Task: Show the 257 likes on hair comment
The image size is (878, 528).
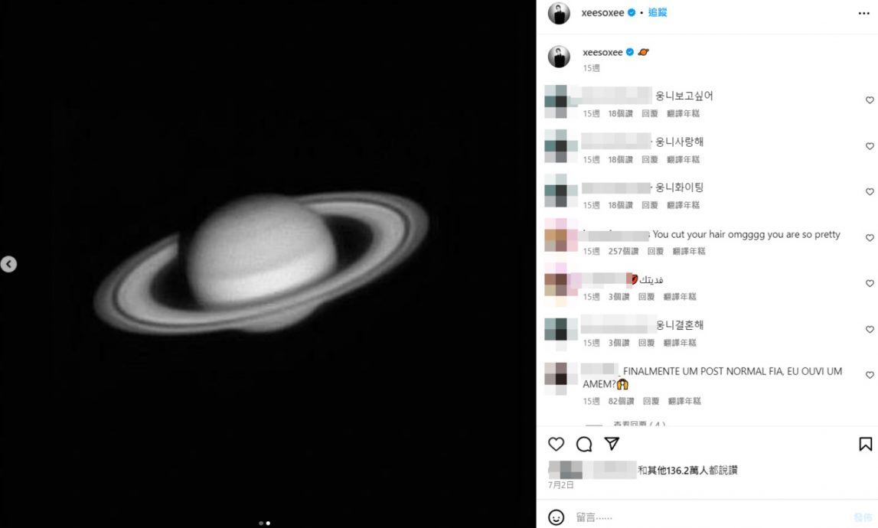Action: click(623, 252)
